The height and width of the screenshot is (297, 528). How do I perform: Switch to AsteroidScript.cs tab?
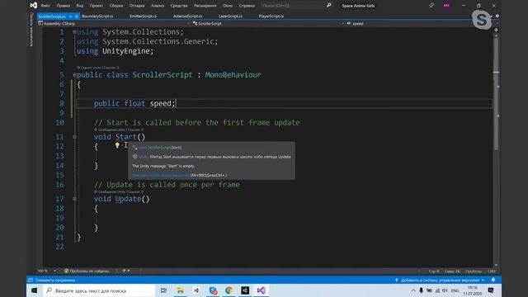coord(187,16)
